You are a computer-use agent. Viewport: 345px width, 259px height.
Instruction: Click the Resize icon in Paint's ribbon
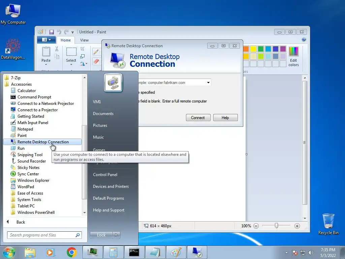click(x=83, y=56)
